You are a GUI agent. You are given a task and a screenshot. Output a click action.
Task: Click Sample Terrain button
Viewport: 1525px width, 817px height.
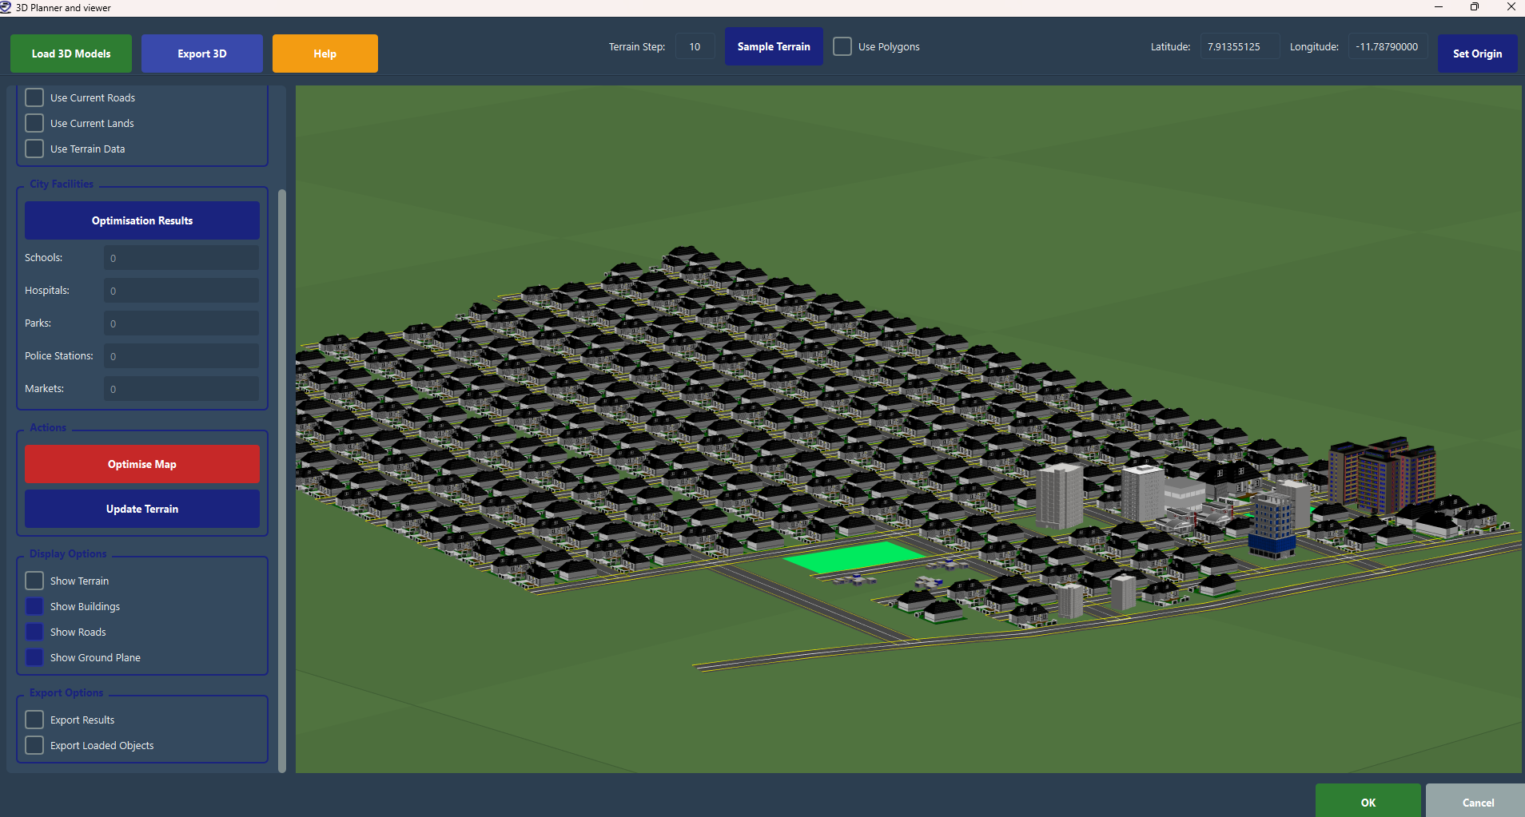pos(774,46)
